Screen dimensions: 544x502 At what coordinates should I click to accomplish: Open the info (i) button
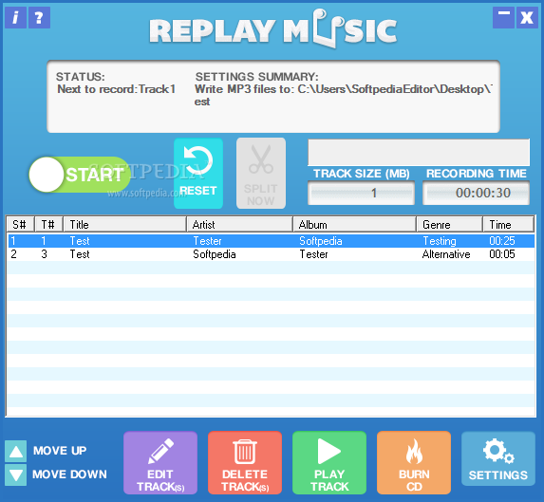[15, 18]
